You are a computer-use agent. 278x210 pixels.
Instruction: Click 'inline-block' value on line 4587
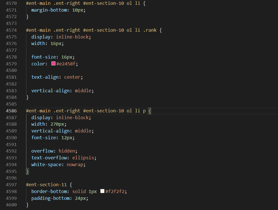coord(72,117)
